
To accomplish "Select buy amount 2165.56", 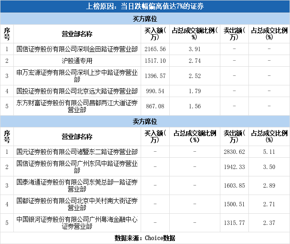I will point(155,49).
